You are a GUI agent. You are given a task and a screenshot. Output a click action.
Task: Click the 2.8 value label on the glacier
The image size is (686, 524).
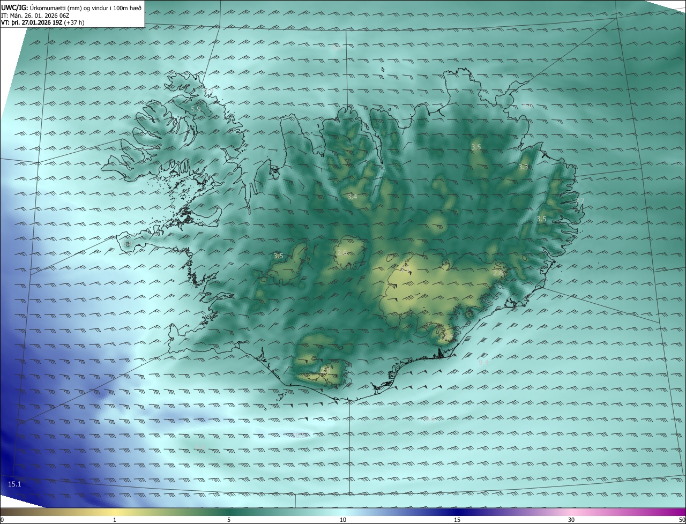pos(498,273)
